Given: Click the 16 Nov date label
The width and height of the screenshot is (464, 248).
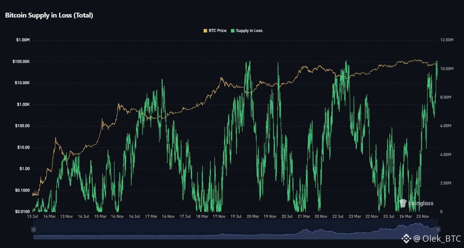Looking at the screenshot, I should 169,216.
